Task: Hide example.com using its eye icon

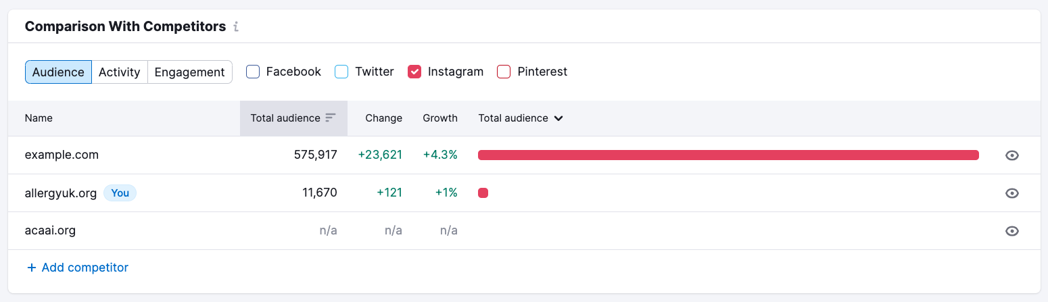Action: point(1011,155)
